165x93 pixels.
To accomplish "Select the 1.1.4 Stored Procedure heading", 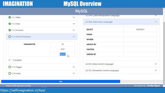I will click(x=21, y=37).
